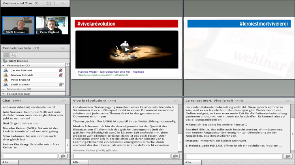Collapse the Teilnehmer (53) group
The height and width of the screenshot is (165, 295).
(4, 94)
